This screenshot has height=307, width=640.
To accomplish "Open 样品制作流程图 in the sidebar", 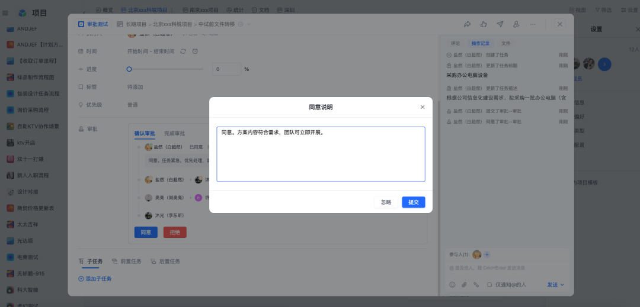I will tap(36, 77).
